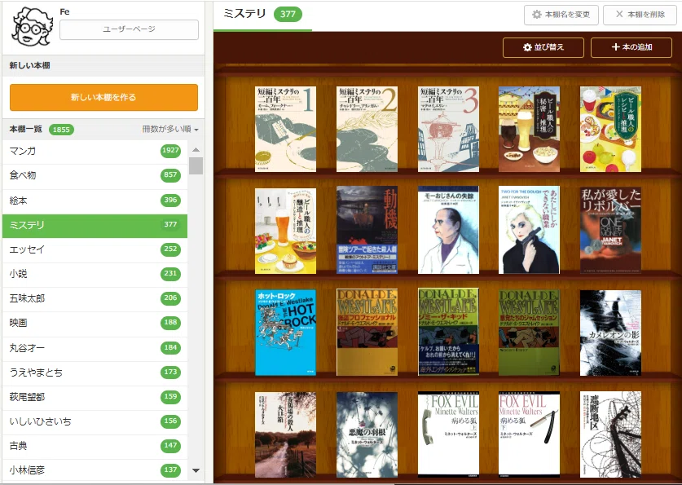The image size is (682, 485).
Task: Open FOX EVIL 病める狐 上 cover
Action: [x=448, y=434]
